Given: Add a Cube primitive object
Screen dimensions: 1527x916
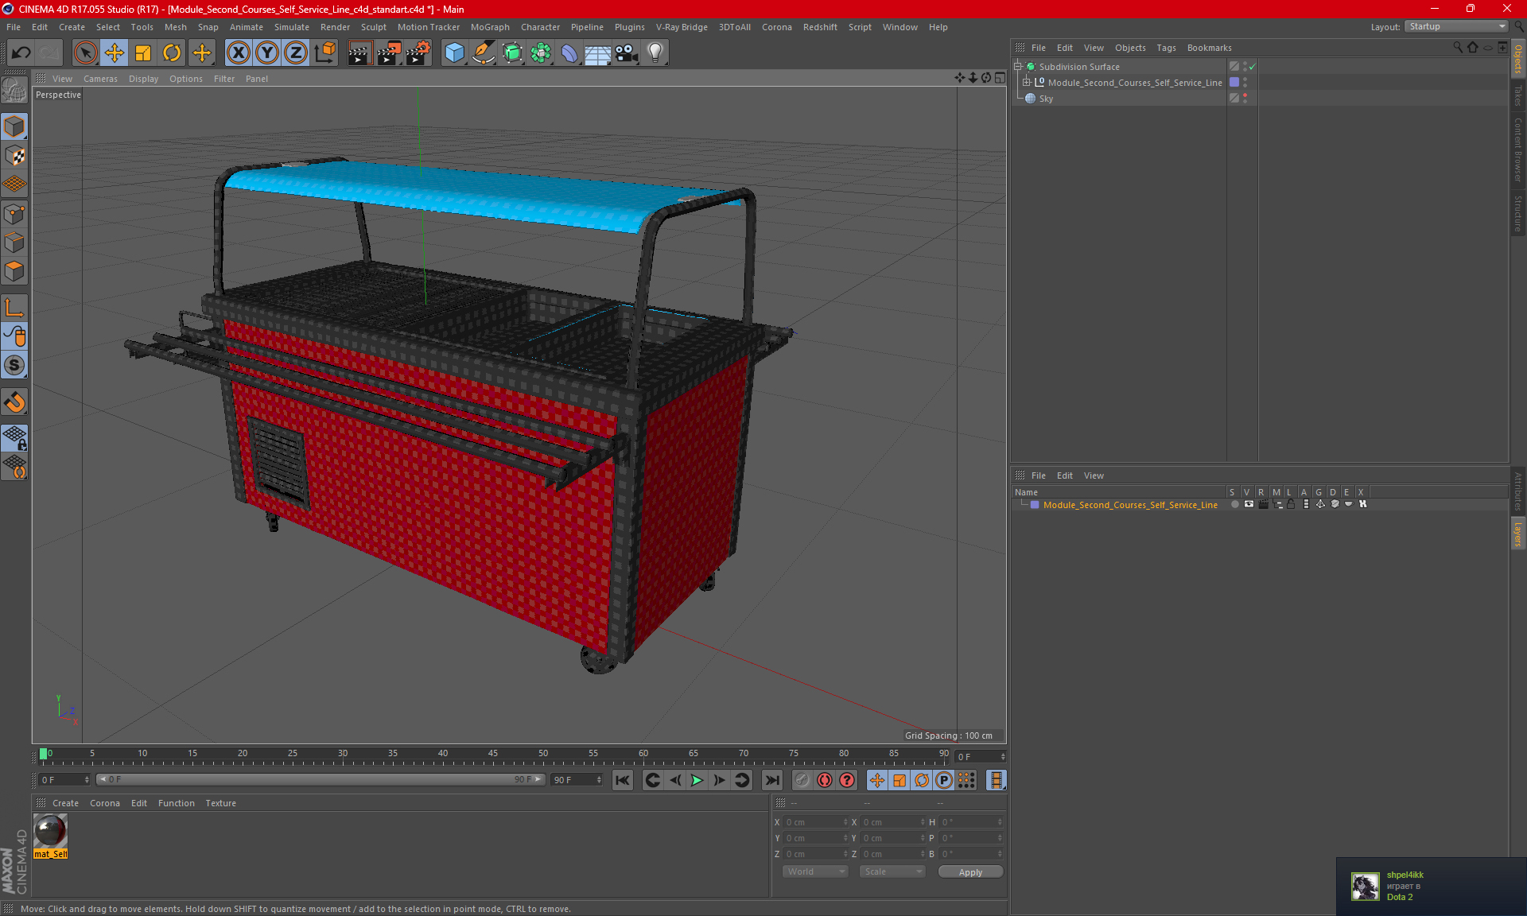Looking at the screenshot, I should tap(454, 53).
